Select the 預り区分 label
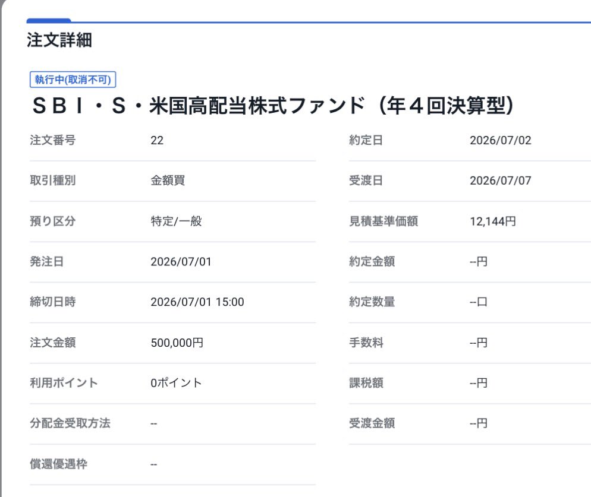 tap(53, 221)
